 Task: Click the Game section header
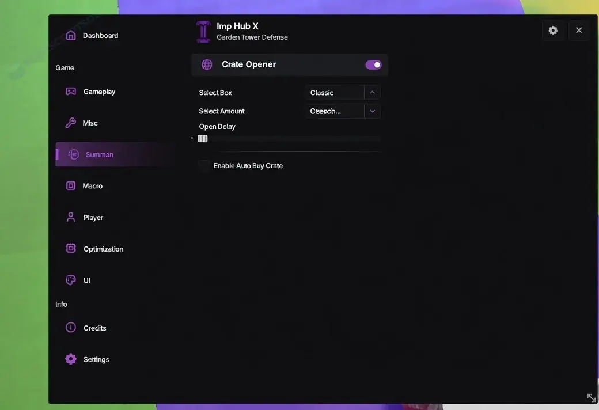pyautogui.click(x=65, y=67)
